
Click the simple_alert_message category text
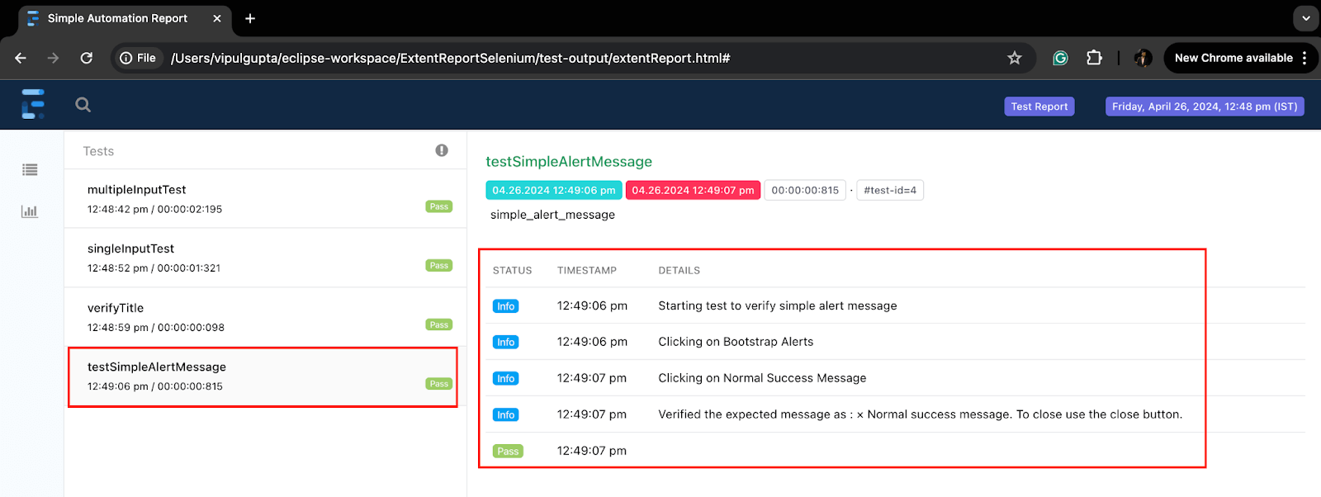(552, 215)
